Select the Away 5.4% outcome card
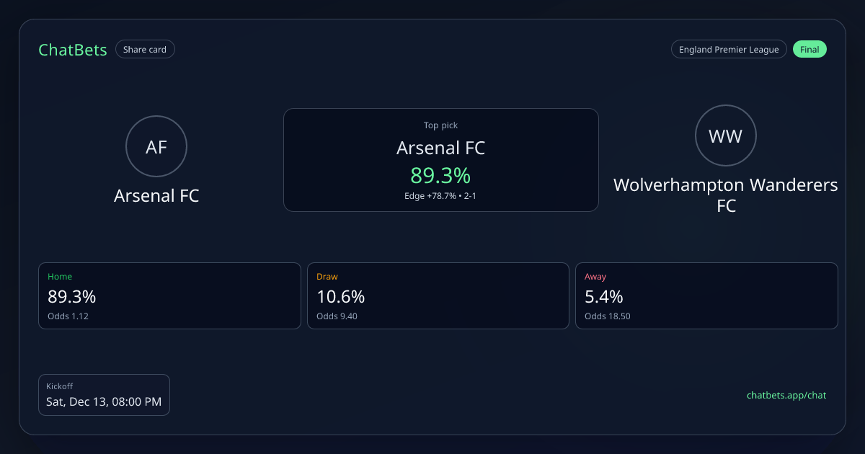Viewport: 865px width, 454px height. click(706, 295)
